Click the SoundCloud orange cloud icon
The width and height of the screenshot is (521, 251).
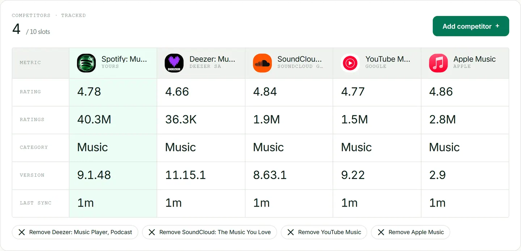[262, 63]
